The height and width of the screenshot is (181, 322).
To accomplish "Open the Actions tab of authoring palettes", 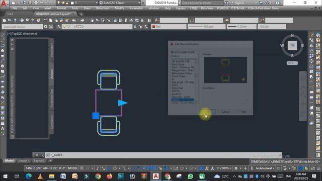I will coord(51,74).
